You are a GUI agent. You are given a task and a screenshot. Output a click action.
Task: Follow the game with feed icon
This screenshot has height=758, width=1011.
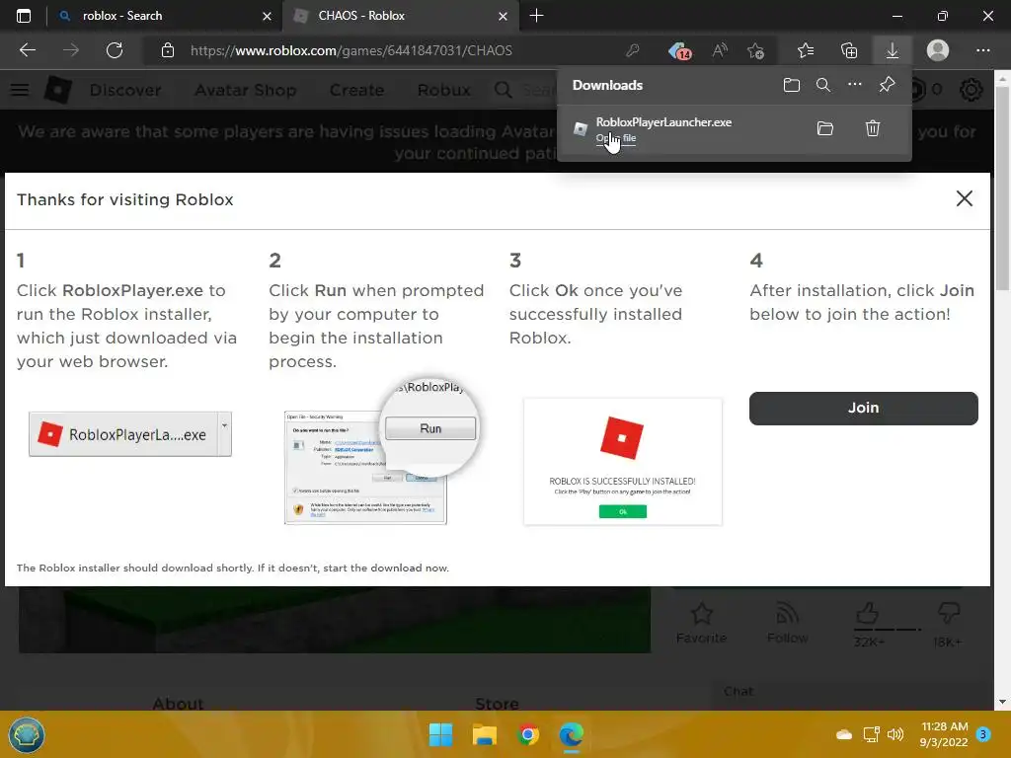[x=787, y=614]
